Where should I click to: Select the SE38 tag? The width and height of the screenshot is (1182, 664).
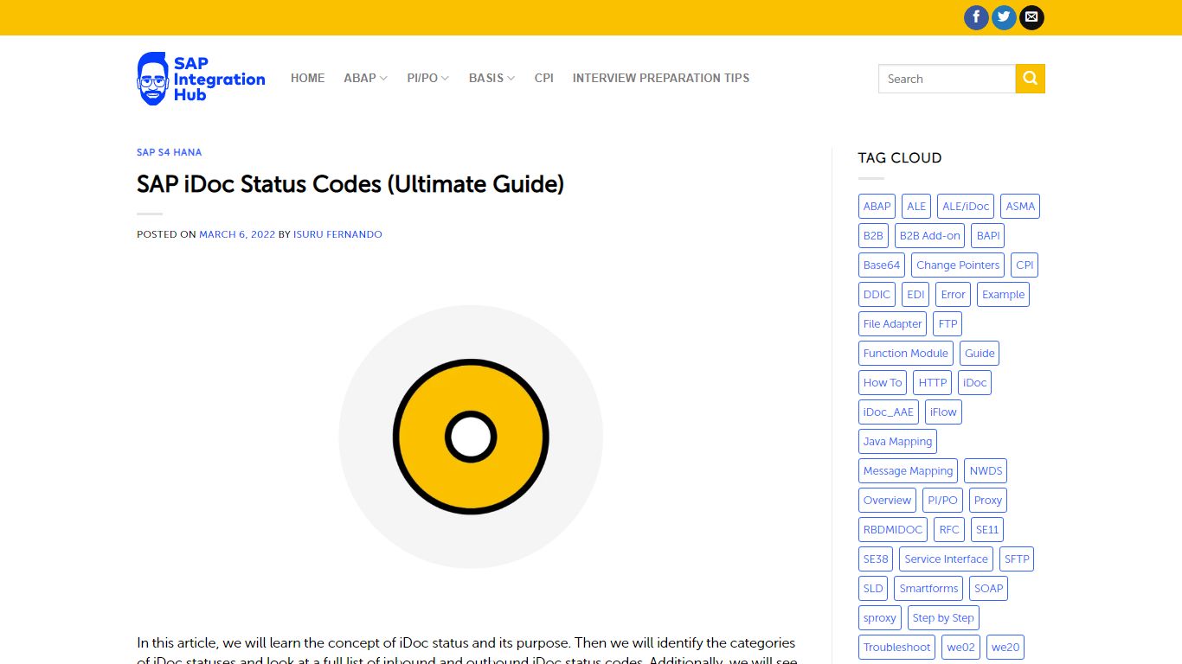(x=876, y=559)
